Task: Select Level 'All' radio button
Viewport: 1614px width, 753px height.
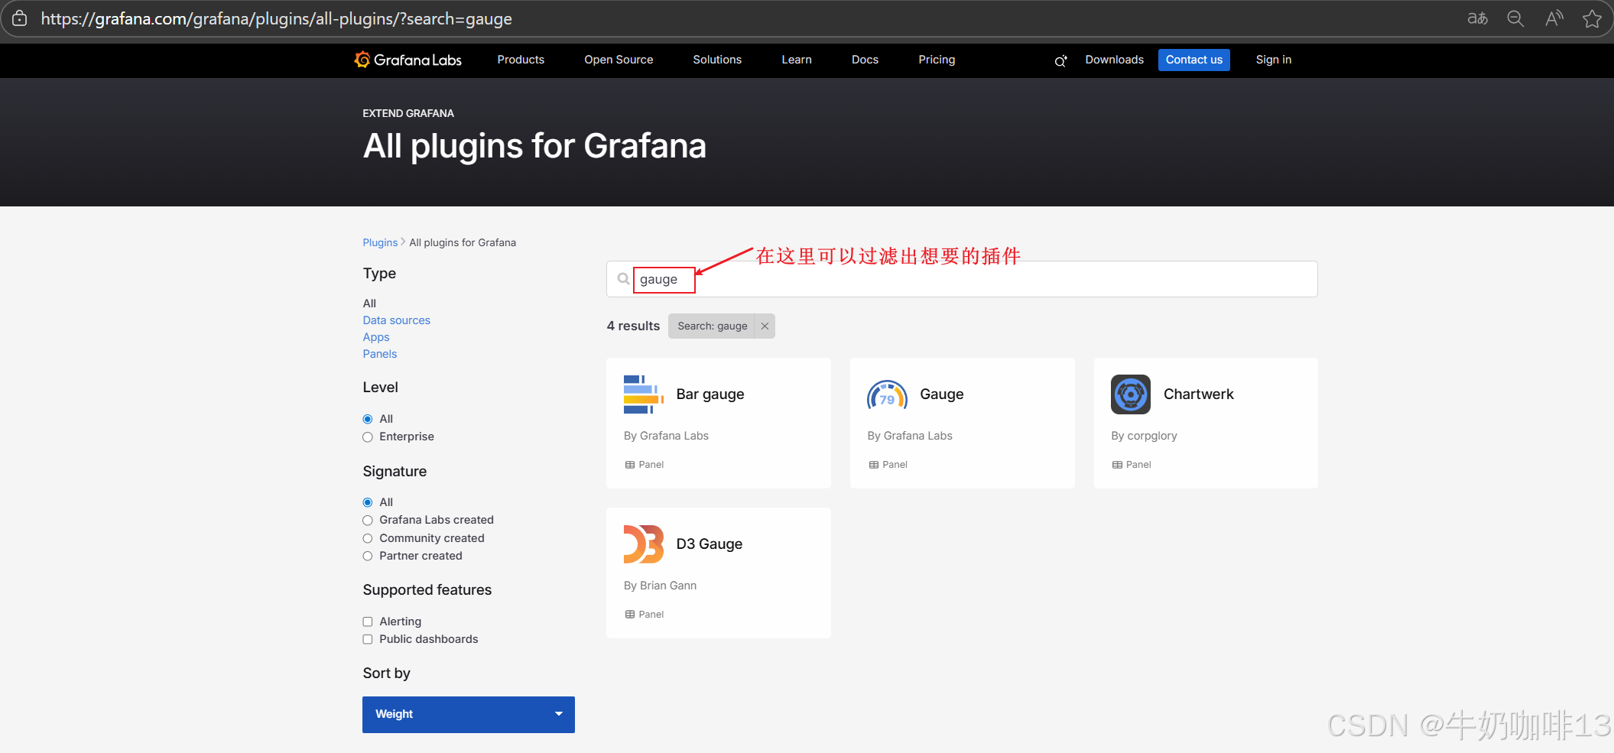Action: pos(368,419)
